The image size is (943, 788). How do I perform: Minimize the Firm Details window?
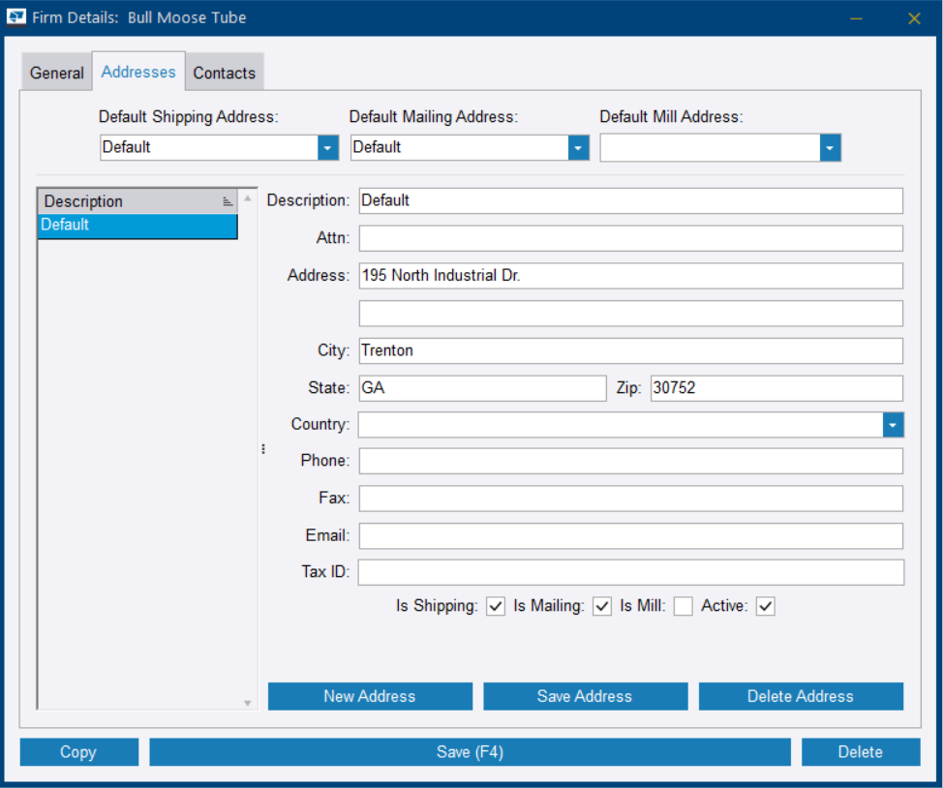pyautogui.click(x=856, y=18)
